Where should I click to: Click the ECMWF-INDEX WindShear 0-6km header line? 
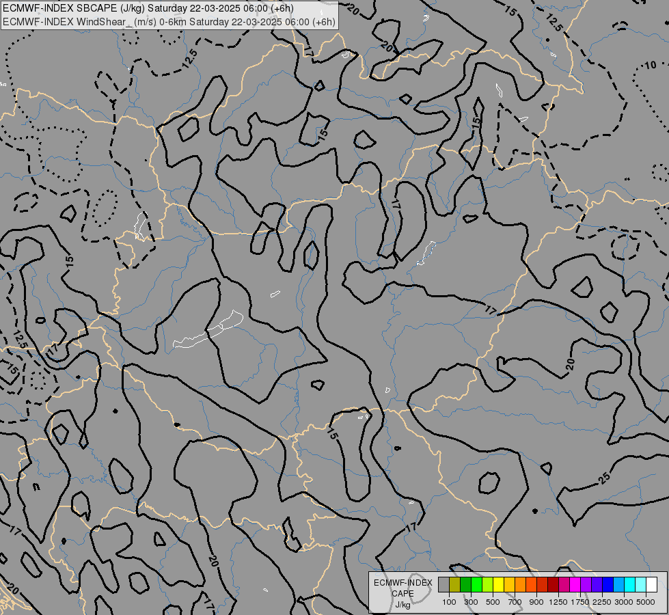[169, 21]
